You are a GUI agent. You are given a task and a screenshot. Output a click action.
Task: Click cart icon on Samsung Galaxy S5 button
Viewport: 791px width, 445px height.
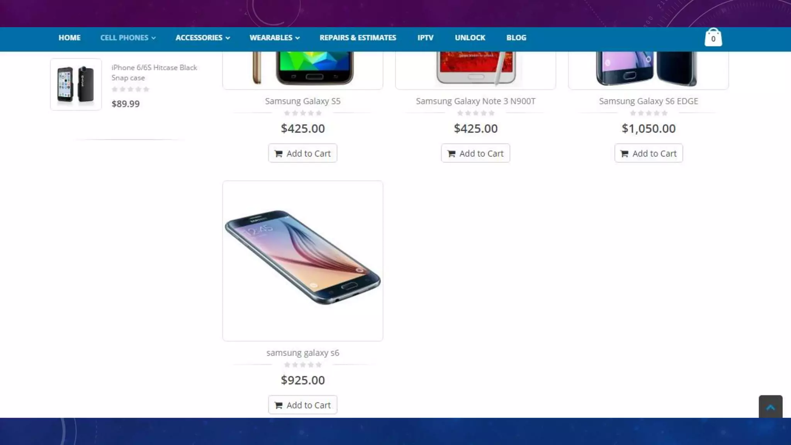click(x=278, y=153)
